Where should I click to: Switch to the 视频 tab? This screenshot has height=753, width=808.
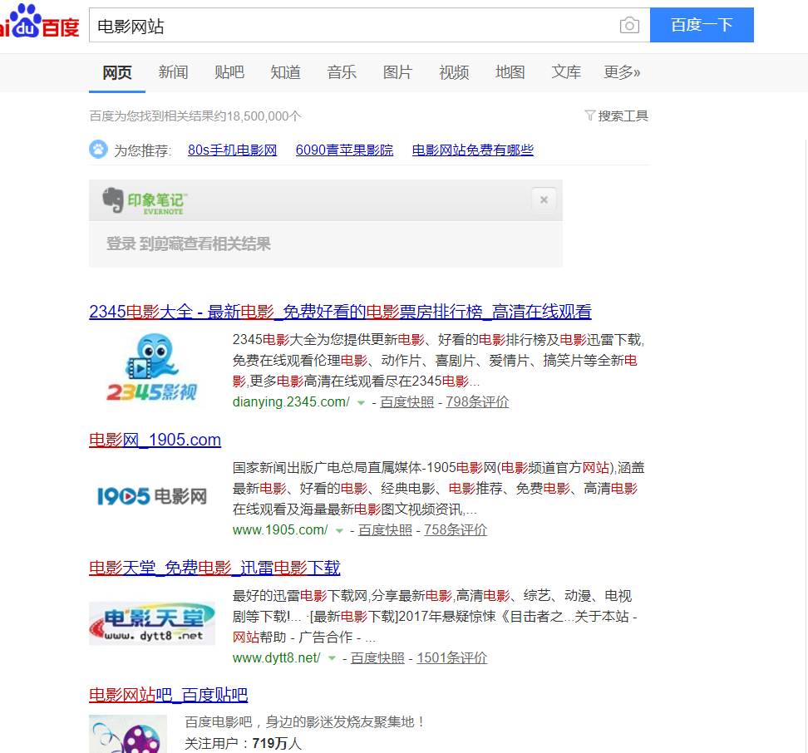[454, 72]
